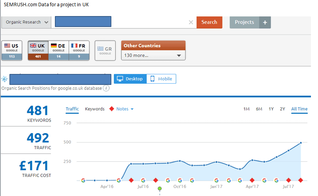Viewport: 318px width, 196px height.
Task: Click the leftmost Google update icon on the timeline
Action: coord(83,180)
